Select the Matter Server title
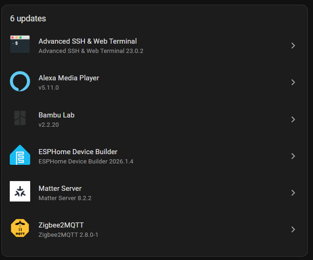Image resolution: width=313 pixels, height=260 pixels. [60, 188]
